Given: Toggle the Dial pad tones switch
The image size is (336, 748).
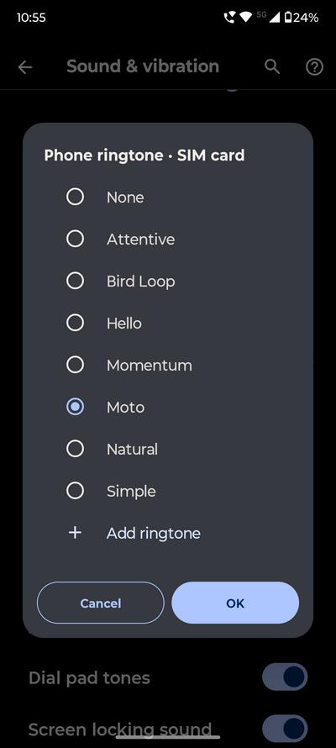Looking at the screenshot, I should point(285,677).
